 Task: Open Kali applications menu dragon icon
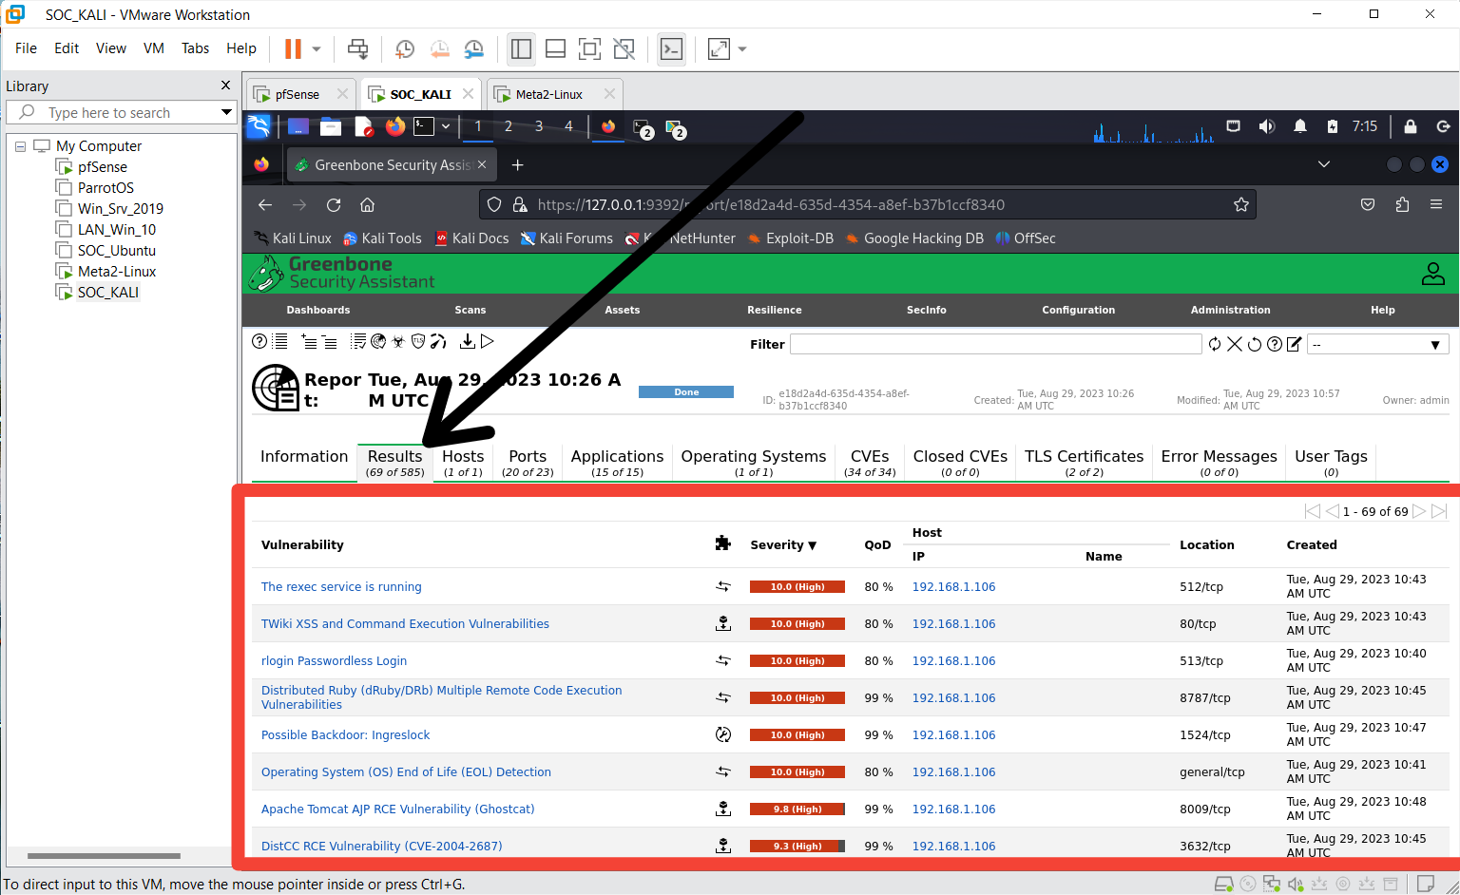tap(259, 126)
